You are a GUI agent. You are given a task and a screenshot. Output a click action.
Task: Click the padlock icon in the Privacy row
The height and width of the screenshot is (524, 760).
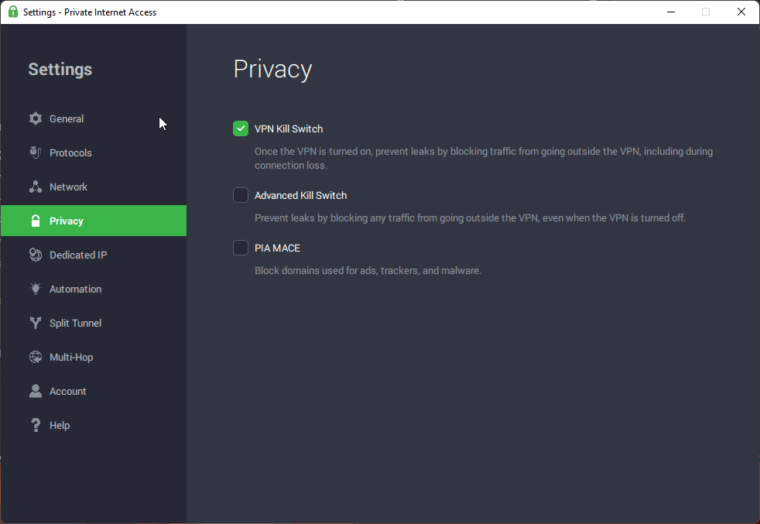coord(36,221)
